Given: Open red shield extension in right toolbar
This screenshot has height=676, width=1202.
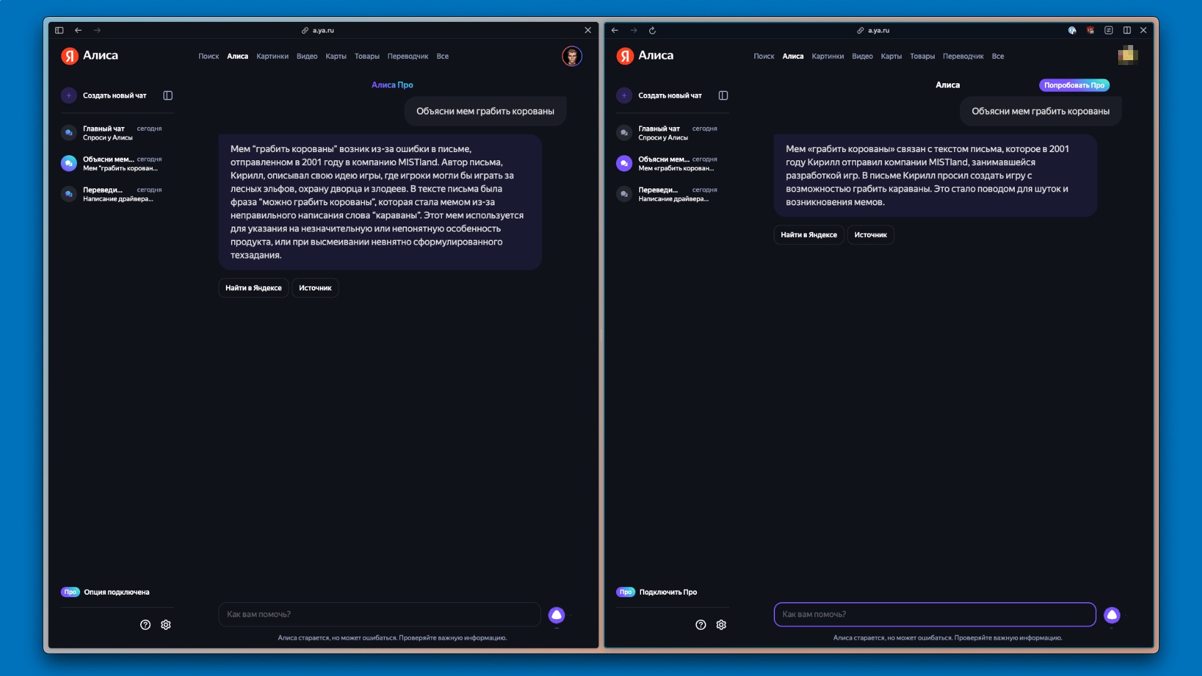Looking at the screenshot, I should [1091, 30].
